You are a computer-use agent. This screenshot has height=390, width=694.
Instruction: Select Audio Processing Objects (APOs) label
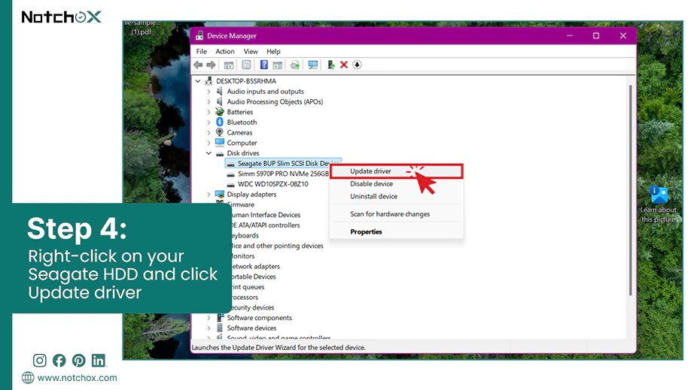tap(275, 101)
